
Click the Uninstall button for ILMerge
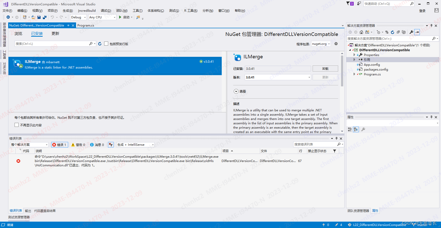pos(325,69)
